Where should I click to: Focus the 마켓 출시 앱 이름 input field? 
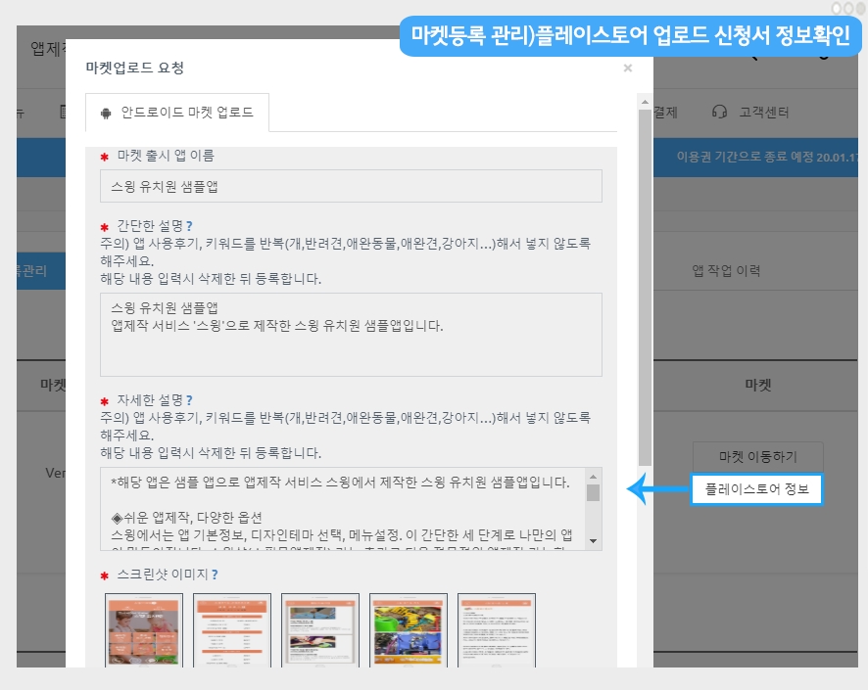[351, 186]
